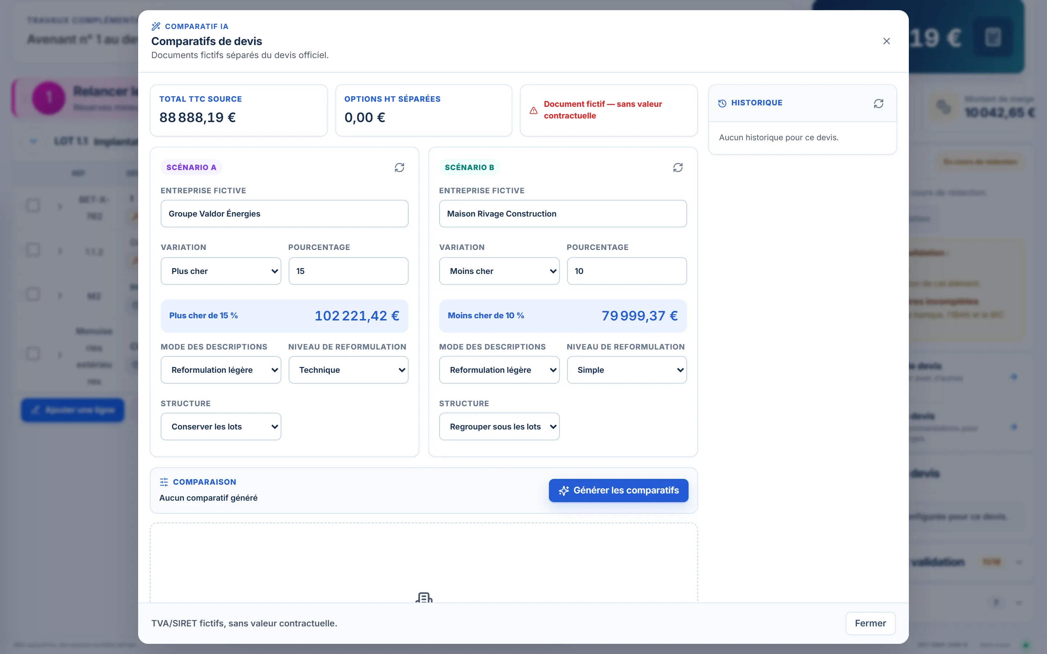This screenshot has height=654, width=1047.
Task: Edit Scénario B percentage field 10
Action: (x=626, y=271)
